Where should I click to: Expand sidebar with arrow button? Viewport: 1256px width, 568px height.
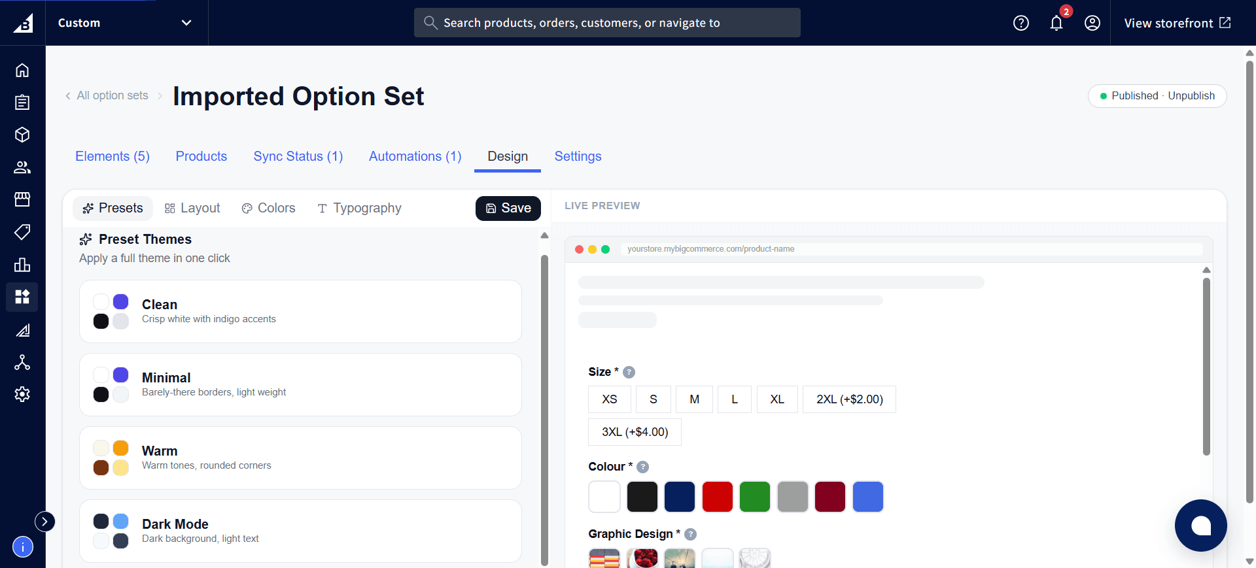pyautogui.click(x=44, y=521)
